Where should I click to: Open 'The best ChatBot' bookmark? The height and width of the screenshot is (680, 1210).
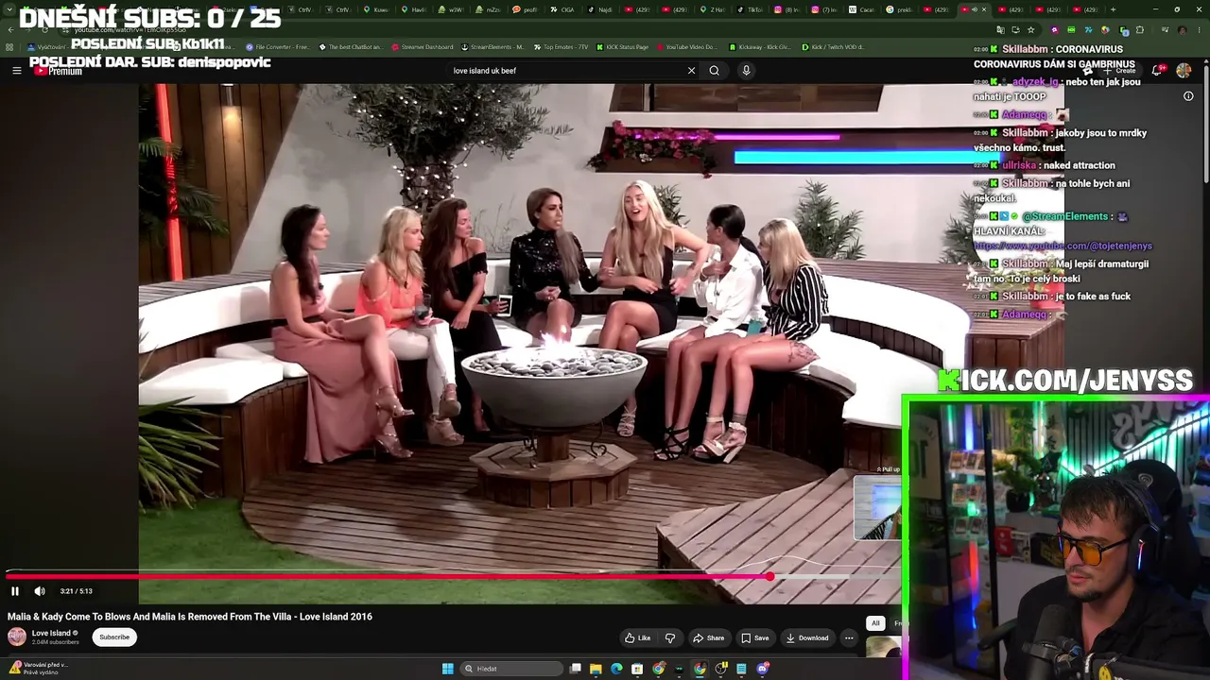351,47
